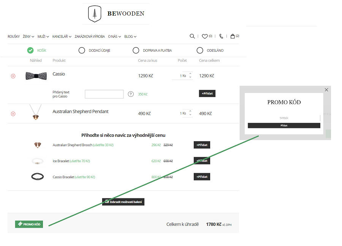342x246 pixels.
Task: Click total price 1780 Kč
Action: [x=214, y=224]
